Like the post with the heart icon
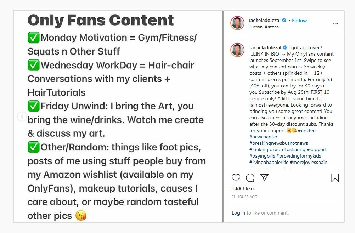Image resolution: width=355 pixels, height=233 pixels. click(236, 178)
